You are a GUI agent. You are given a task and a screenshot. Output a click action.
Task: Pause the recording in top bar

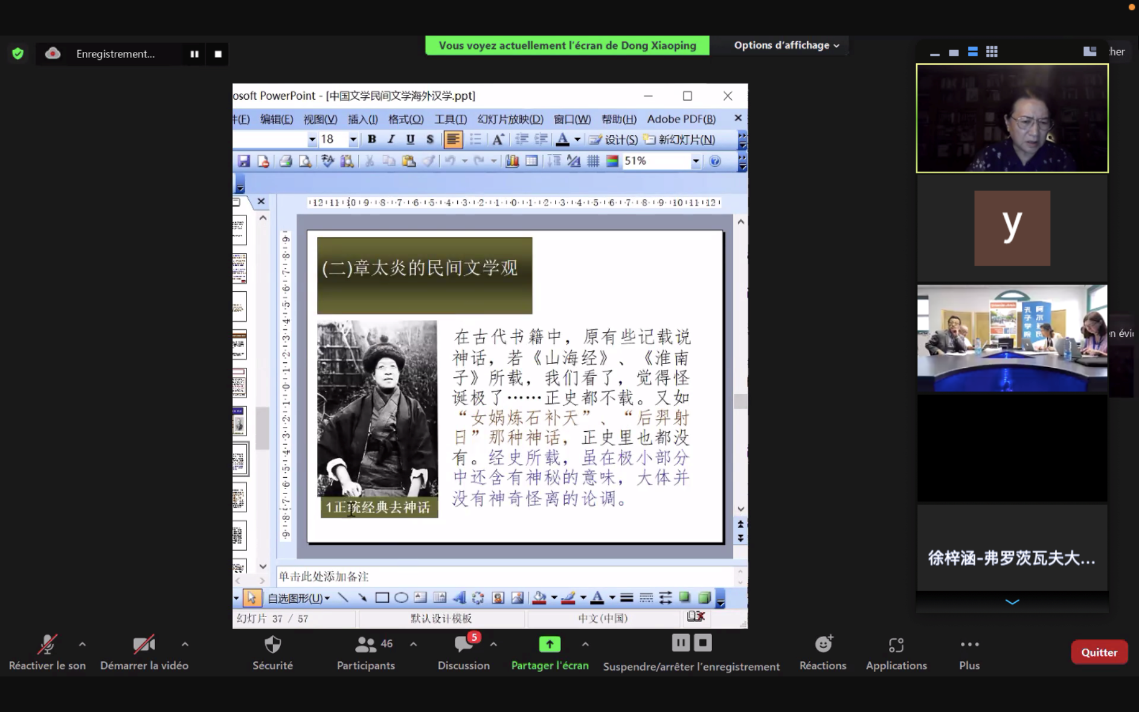pyautogui.click(x=194, y=54)
